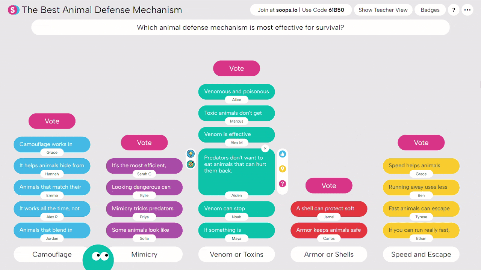
Task: Vote for the Venom or Toxins column
Action: [236, 68]
